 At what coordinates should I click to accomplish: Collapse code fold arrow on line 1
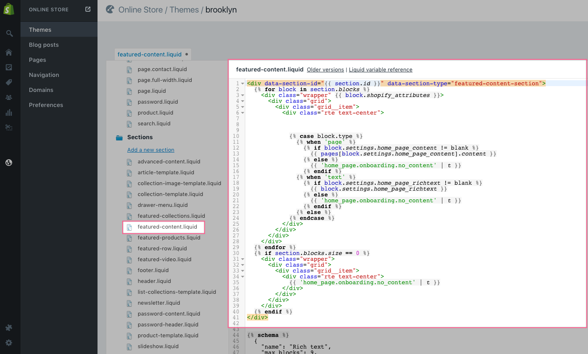point(243,84)
